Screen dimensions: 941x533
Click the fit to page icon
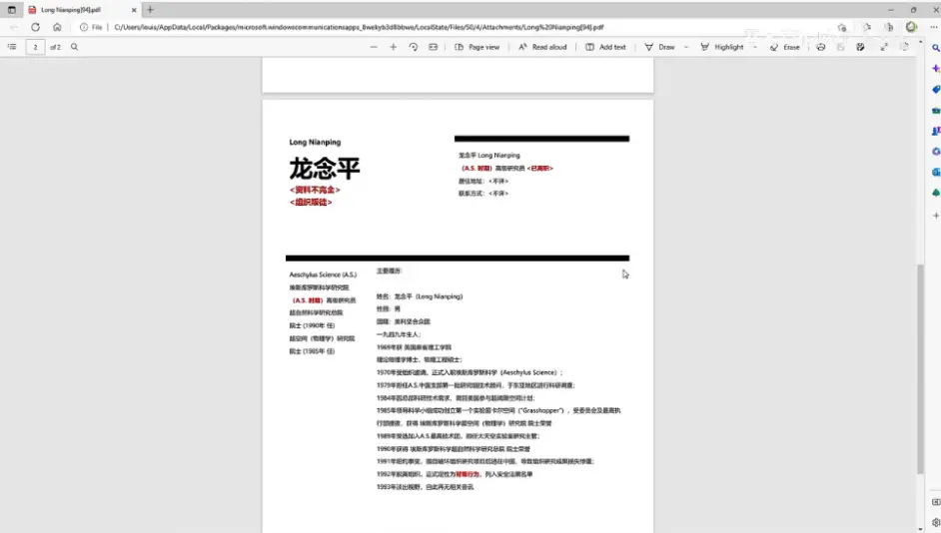pos(433,47)
